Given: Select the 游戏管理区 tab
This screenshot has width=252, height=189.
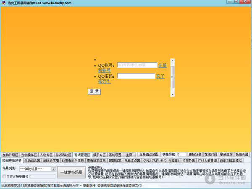Looking at the screenshot, I should pos(82,155).
